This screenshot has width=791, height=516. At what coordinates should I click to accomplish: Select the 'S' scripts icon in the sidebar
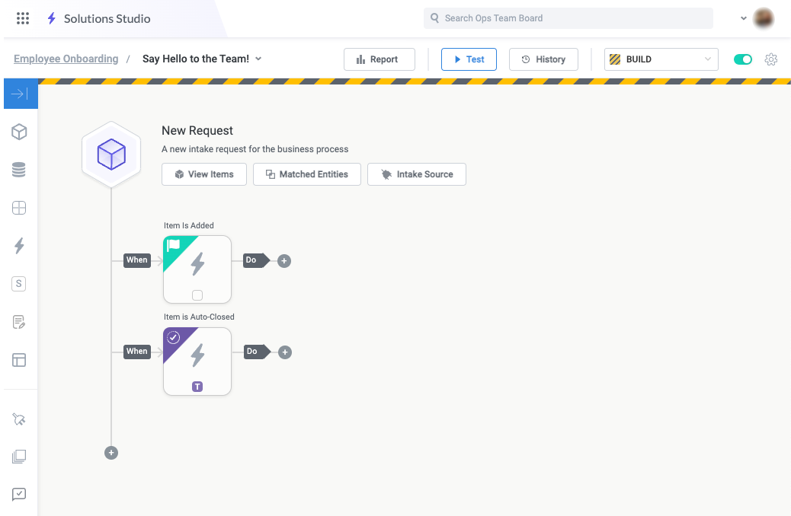pyautogui.click(x=21, y=283)
